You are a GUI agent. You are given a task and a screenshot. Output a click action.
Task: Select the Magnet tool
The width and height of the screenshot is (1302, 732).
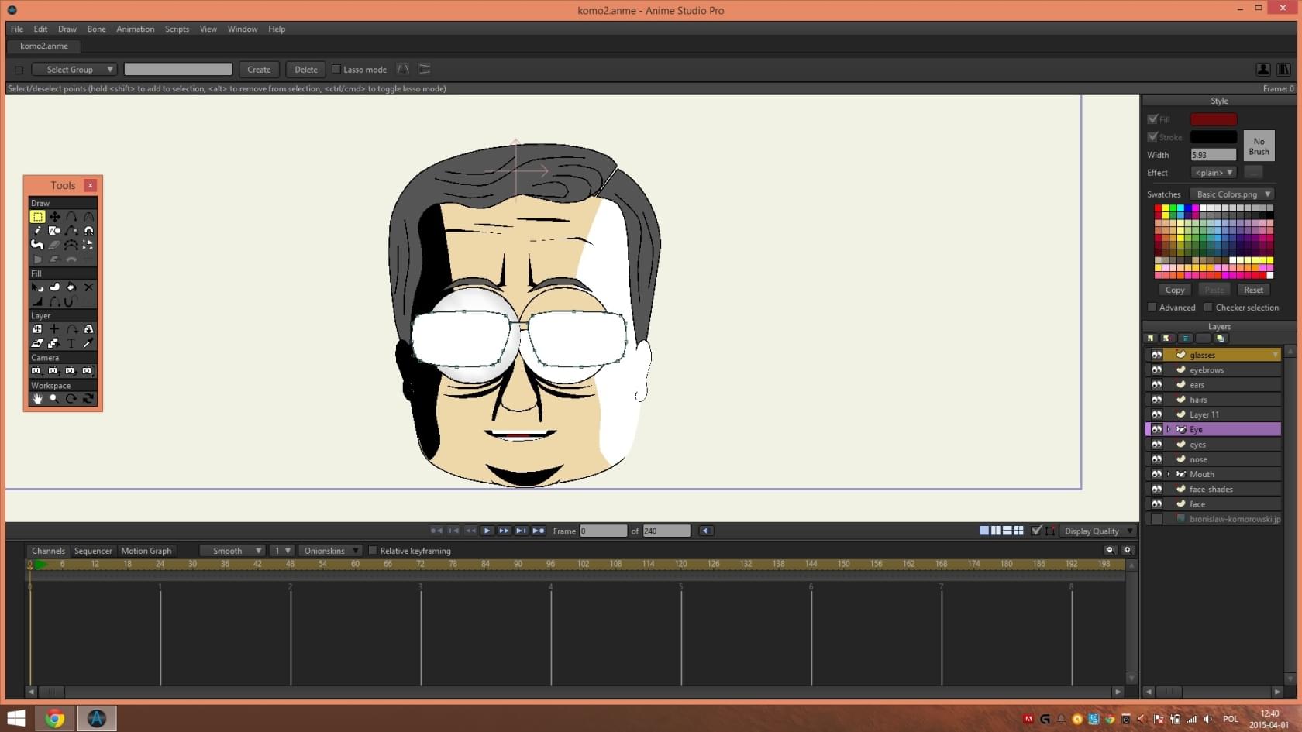click(x=88, y=231)
